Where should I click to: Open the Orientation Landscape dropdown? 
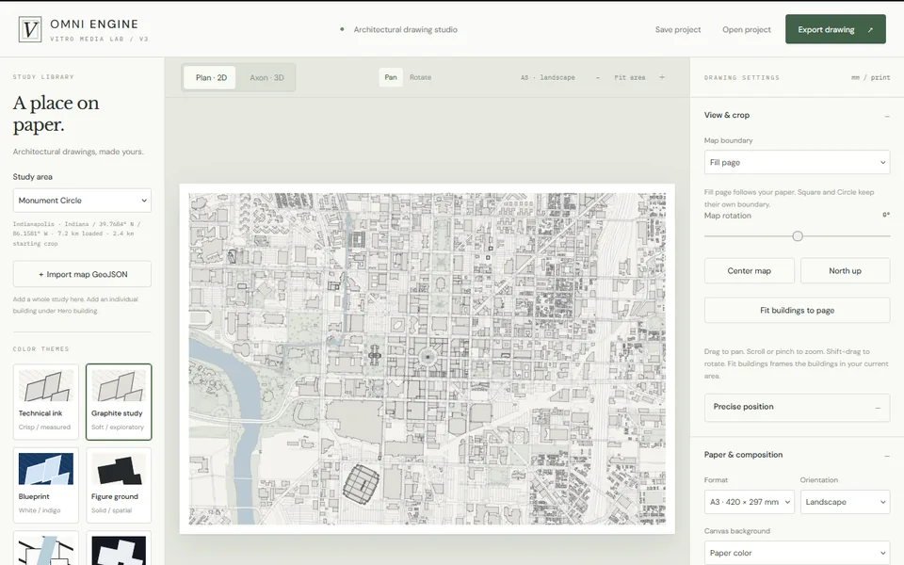(x=845, y=502)
